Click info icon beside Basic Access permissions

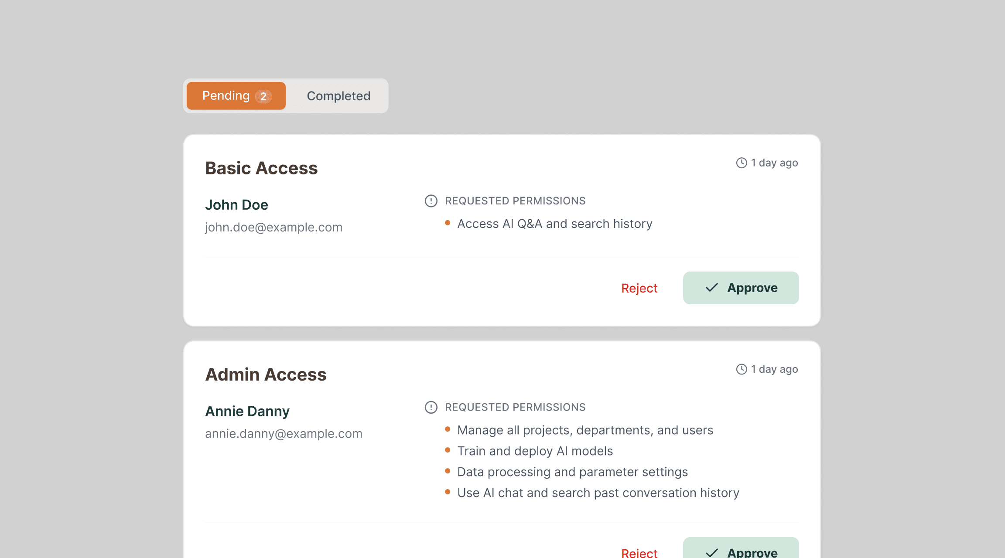point(431,201)
